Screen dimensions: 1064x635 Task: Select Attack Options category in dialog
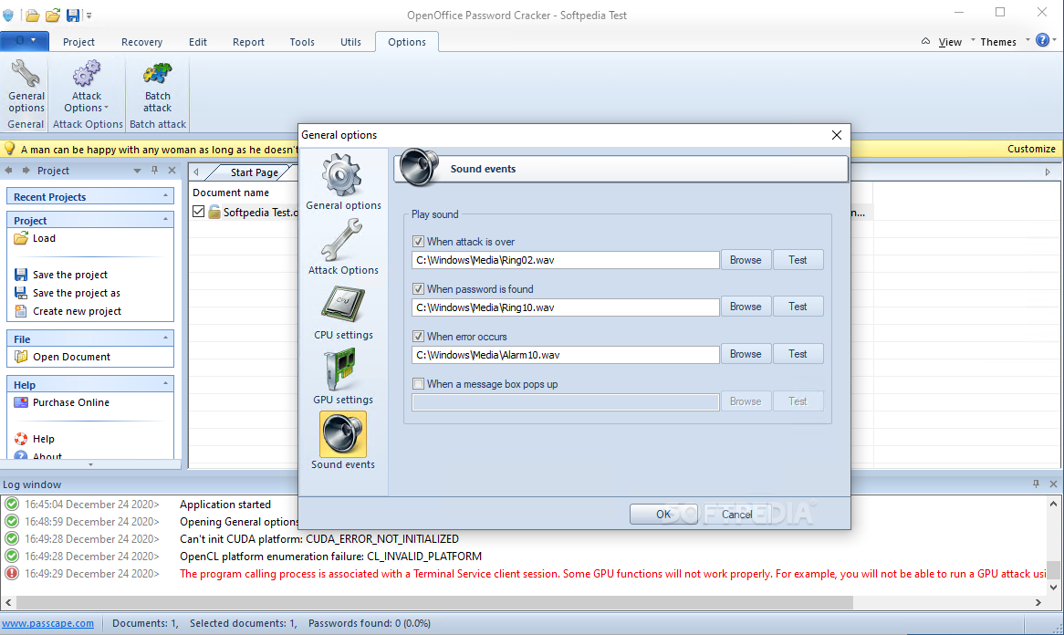tap(343, 246)
